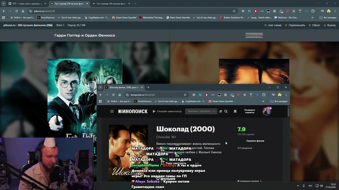This screenshot has height=190, width=339.
Task: Show more bookmarks chevron in pikuco window
Action: tap(313, 18)
